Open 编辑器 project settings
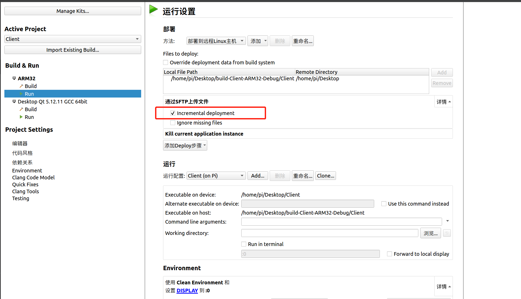 [x=20, y=144]
